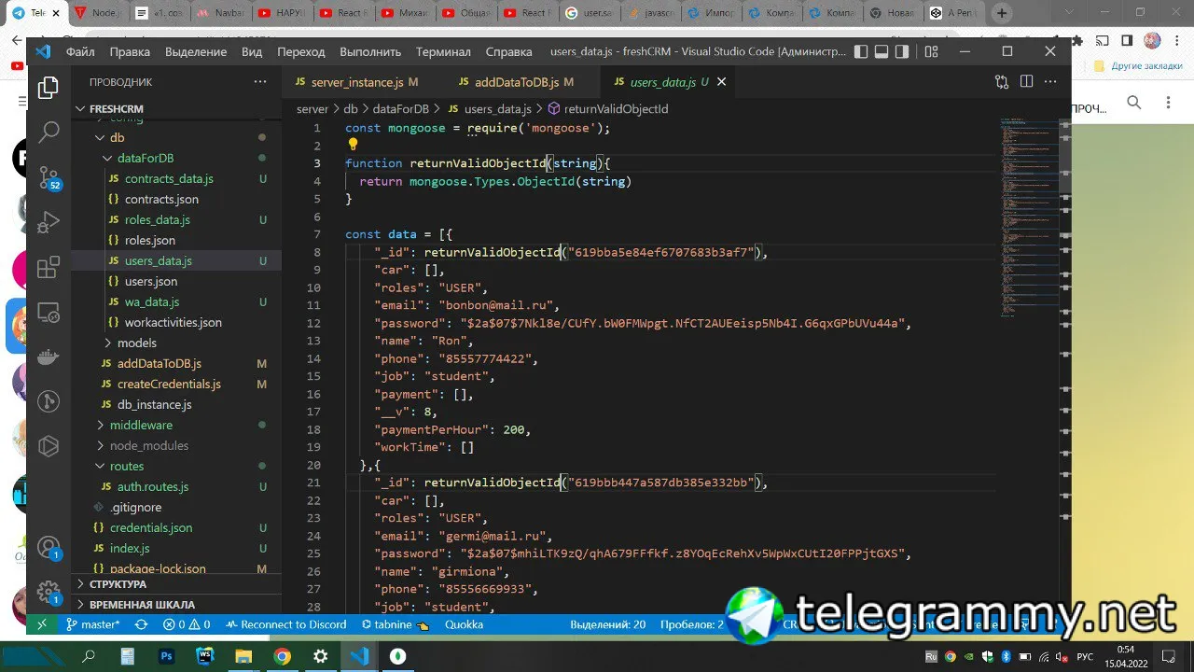
Task: Open Explorer panel More Actions ellipsis
Action: point(260,82)
